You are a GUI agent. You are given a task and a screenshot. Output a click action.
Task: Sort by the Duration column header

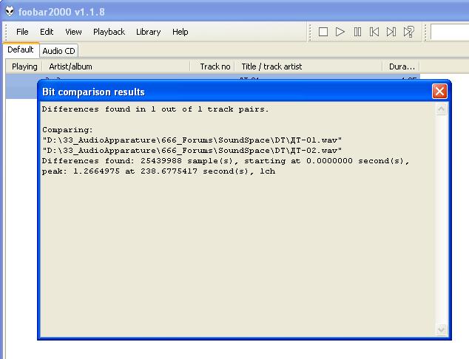[x=401, y=66]
